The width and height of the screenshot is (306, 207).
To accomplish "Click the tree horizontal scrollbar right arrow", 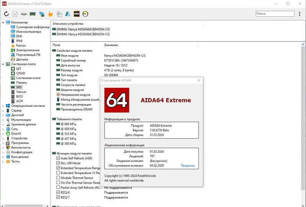I will (x=47, y=205).
